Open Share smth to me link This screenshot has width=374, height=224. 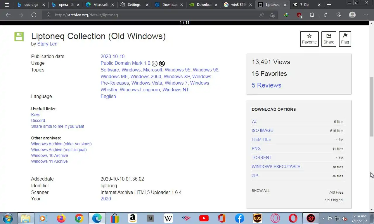(58, 126)
